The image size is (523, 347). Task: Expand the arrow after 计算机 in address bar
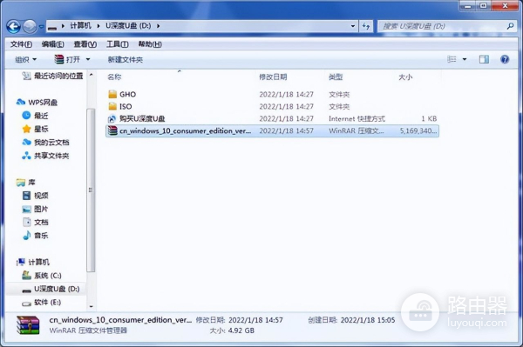click(x=98, y=26)
